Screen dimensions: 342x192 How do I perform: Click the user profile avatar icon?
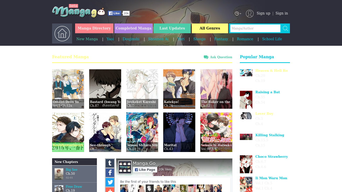[x=250, y=13]
